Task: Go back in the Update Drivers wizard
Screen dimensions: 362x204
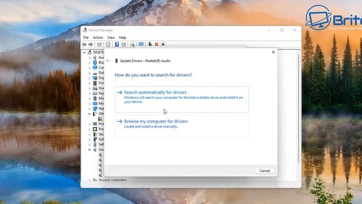Action: [108, 61]
